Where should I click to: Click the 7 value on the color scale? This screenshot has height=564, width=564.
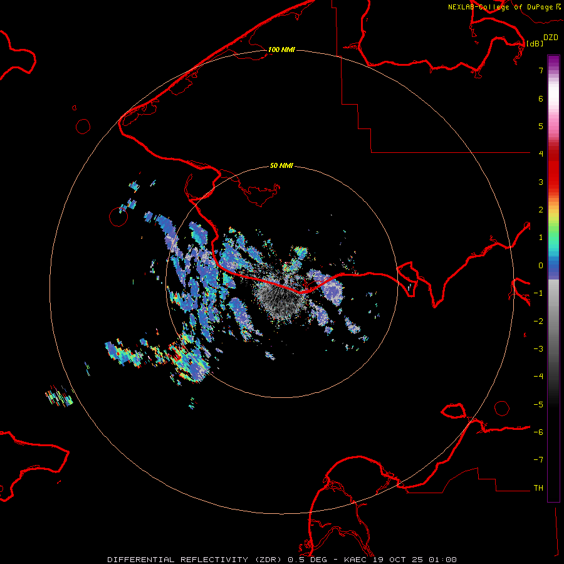point(541,70)
